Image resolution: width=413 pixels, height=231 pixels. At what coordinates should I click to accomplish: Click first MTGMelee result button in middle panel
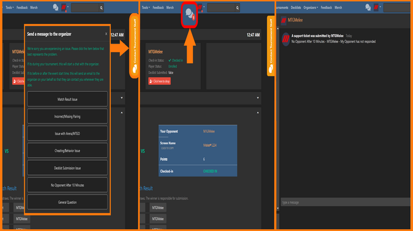tap(158, 207)
